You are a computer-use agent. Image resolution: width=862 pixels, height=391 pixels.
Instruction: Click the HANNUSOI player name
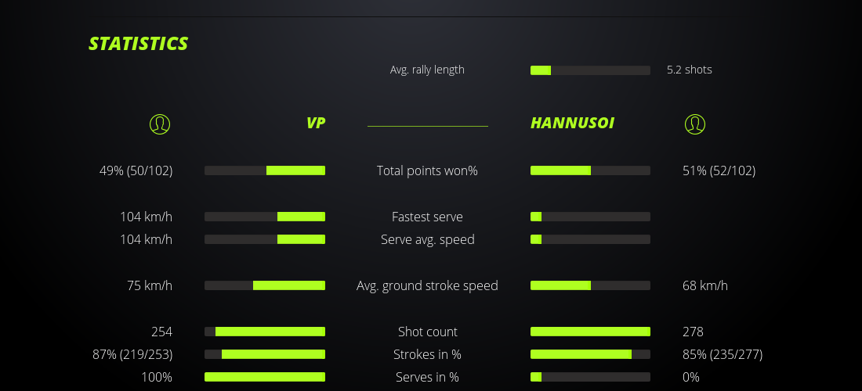tap(572, 123)
